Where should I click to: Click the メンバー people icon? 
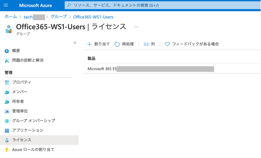(7, 92)
